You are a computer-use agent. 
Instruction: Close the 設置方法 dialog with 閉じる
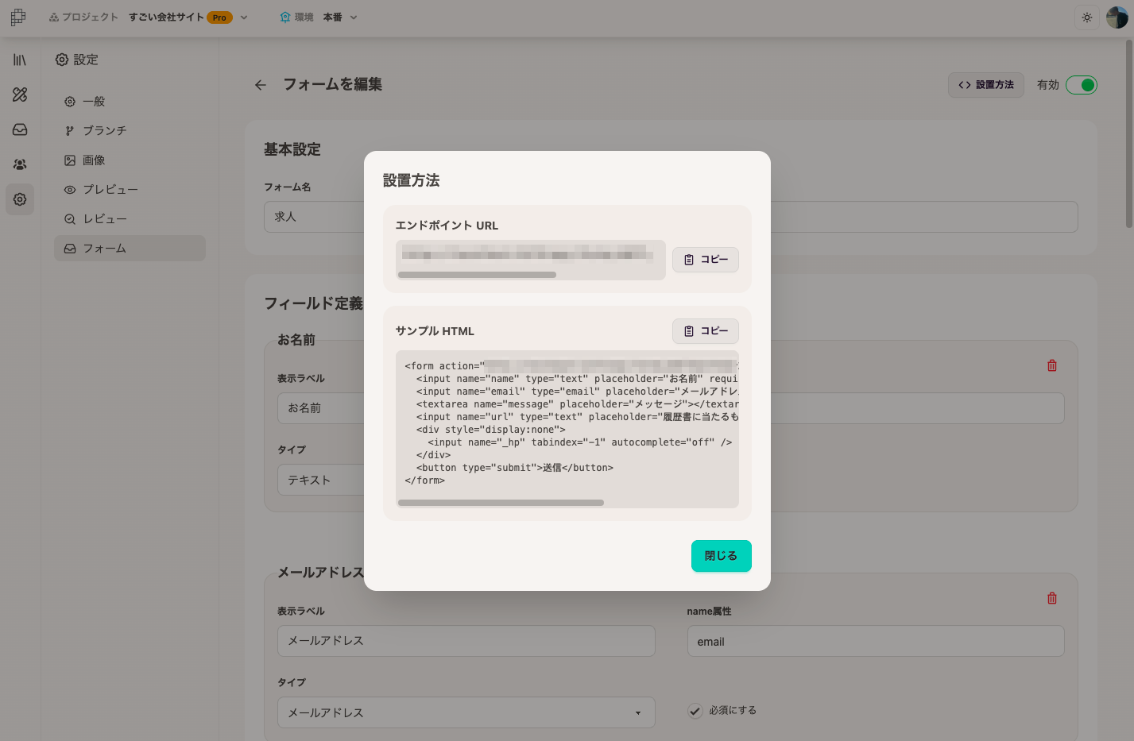[722, 556]
